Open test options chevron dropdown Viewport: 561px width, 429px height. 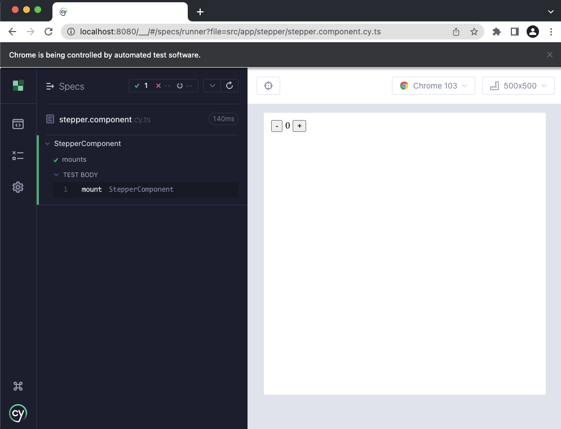click(212, 86)
